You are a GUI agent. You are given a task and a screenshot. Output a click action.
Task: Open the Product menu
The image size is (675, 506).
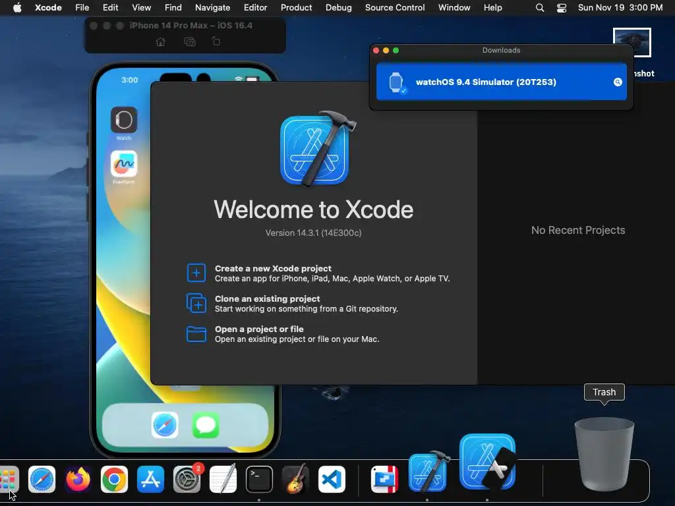click(296, 7)
